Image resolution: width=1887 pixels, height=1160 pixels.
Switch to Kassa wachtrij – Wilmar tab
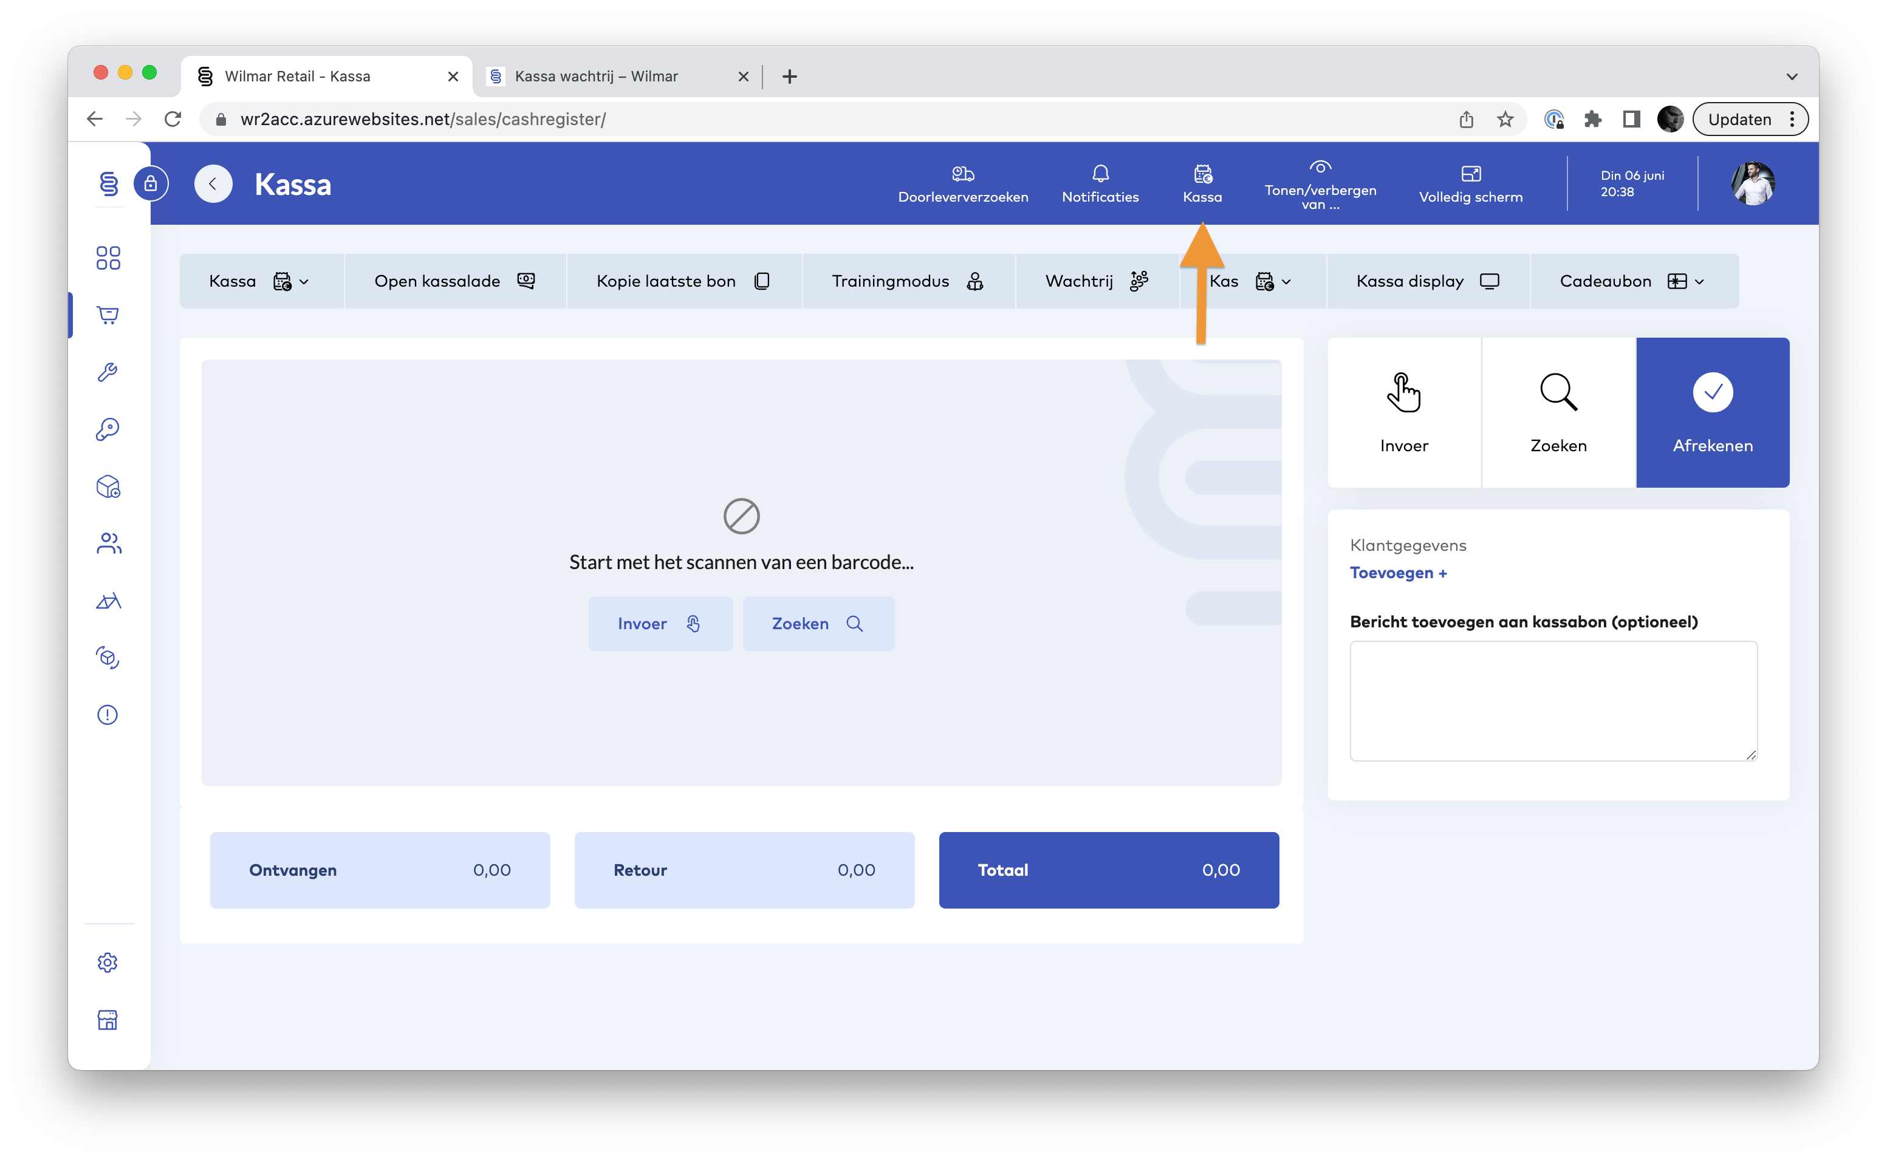[x=618, y=76]
